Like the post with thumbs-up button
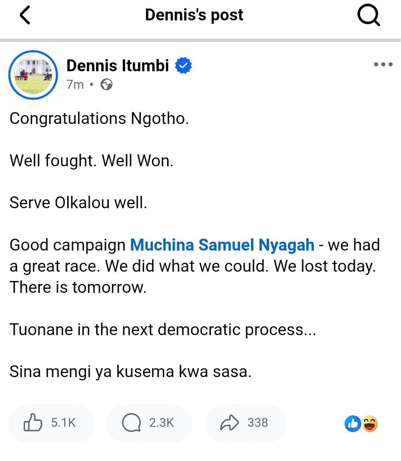This screenshot has width=401, height=461. [33, 423]
